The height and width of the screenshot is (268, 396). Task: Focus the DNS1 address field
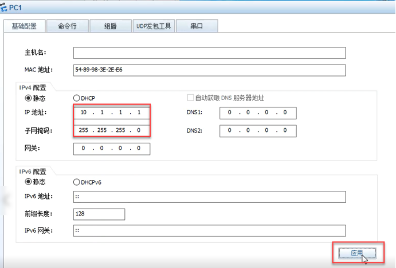[x=257, y=113]
